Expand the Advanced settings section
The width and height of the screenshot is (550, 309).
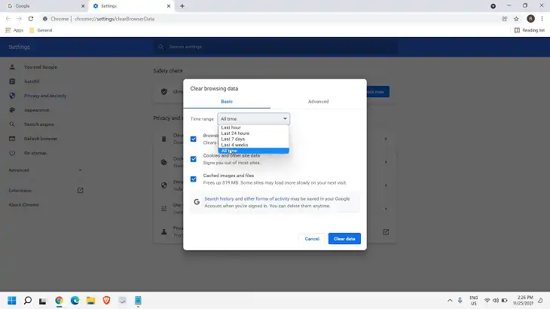point(45,170)
